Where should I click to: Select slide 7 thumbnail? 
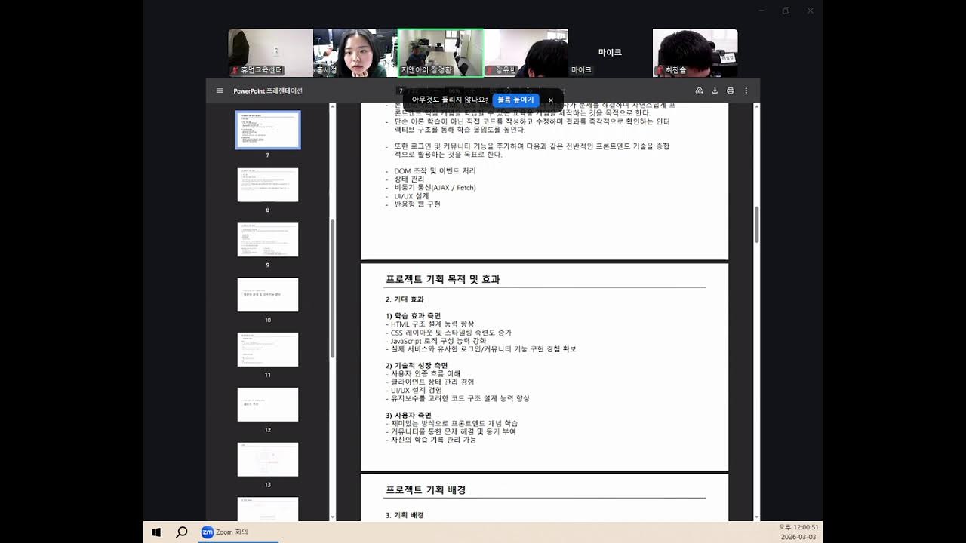coord(268,130)
